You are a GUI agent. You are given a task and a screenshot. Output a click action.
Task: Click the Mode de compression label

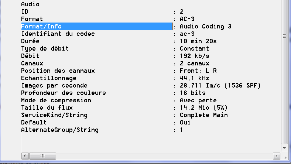(x=56, y=100)
